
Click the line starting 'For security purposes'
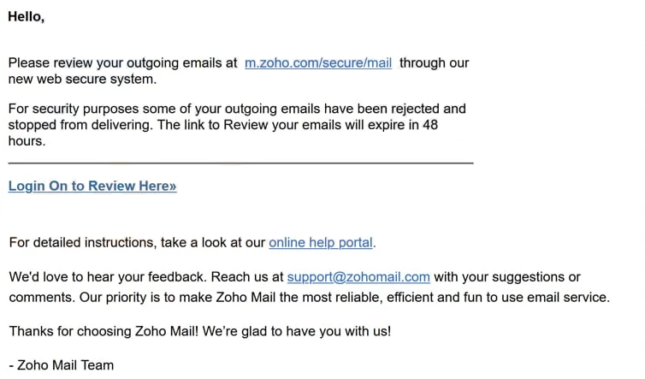pyautogui.click(x=237, y=109)
